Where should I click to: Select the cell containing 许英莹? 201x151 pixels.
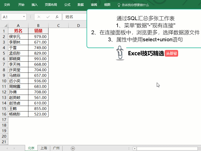(18, 70)
